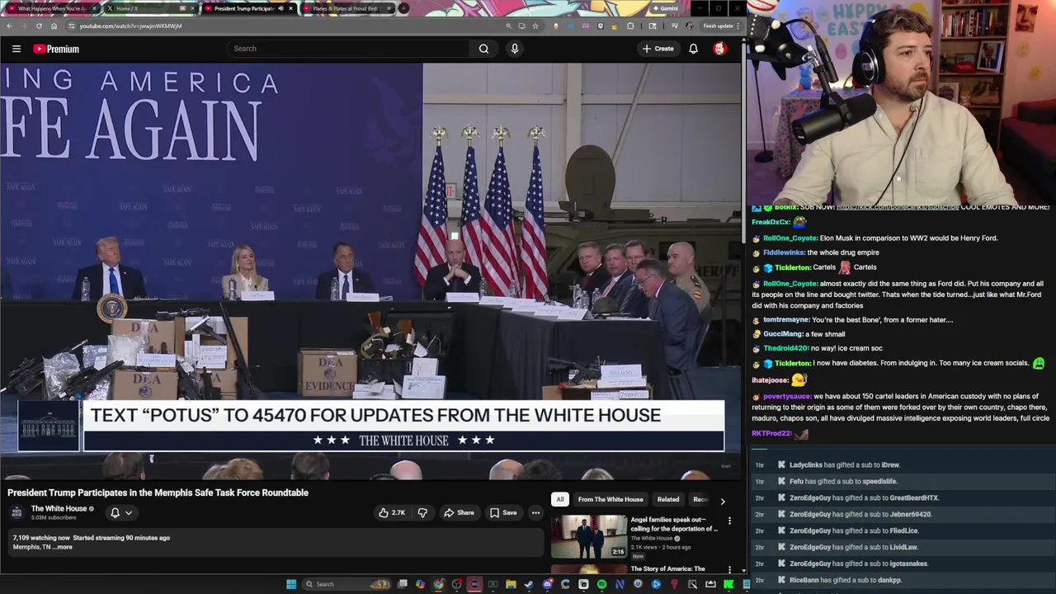Screen dimensions: 1056x594
Task: Open more actions menu beside Save
Action: click(535, 512)
